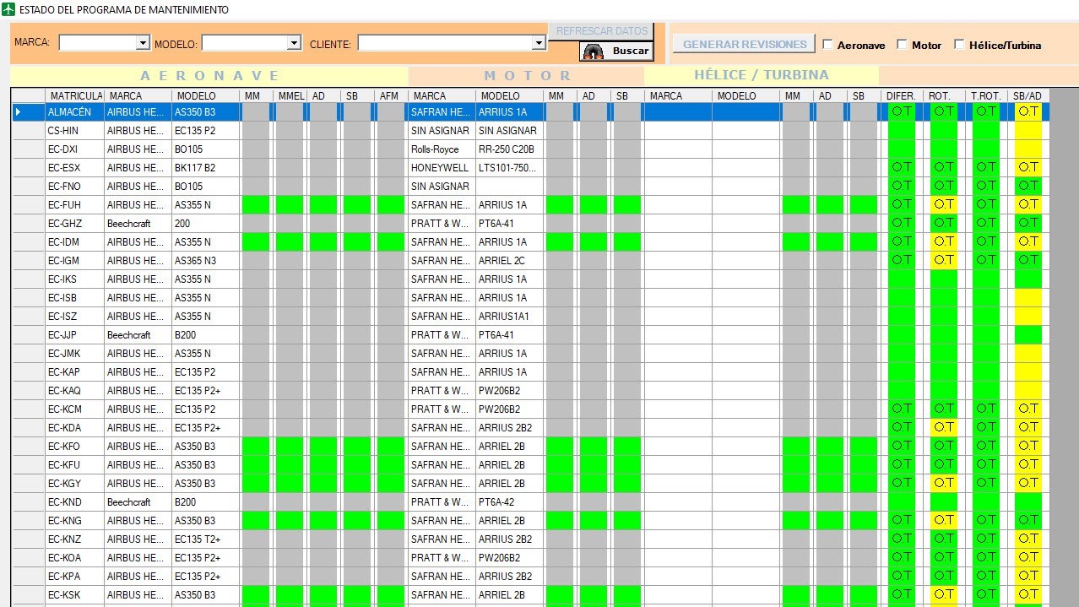Click the MATRICULA column header
Viewport: 1079px width, 607px height.
click(x=75, y=96)
